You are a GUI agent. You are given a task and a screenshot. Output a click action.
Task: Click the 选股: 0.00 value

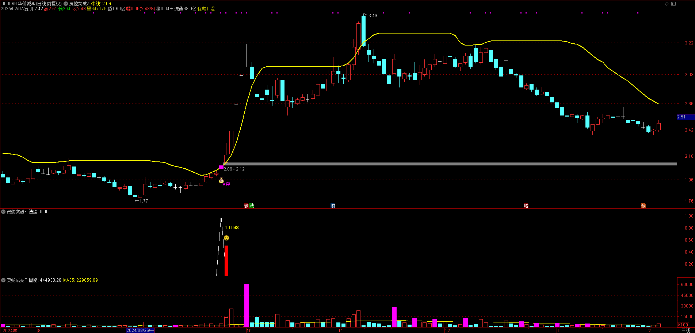[39, 212]
